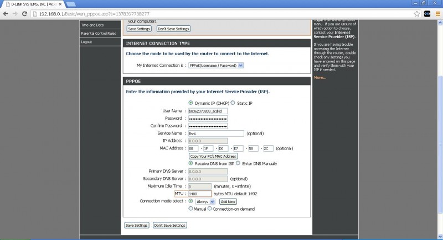The image size is (443, 240).
Task: Bookmark this page with the star icon
Action: (417, 13)
